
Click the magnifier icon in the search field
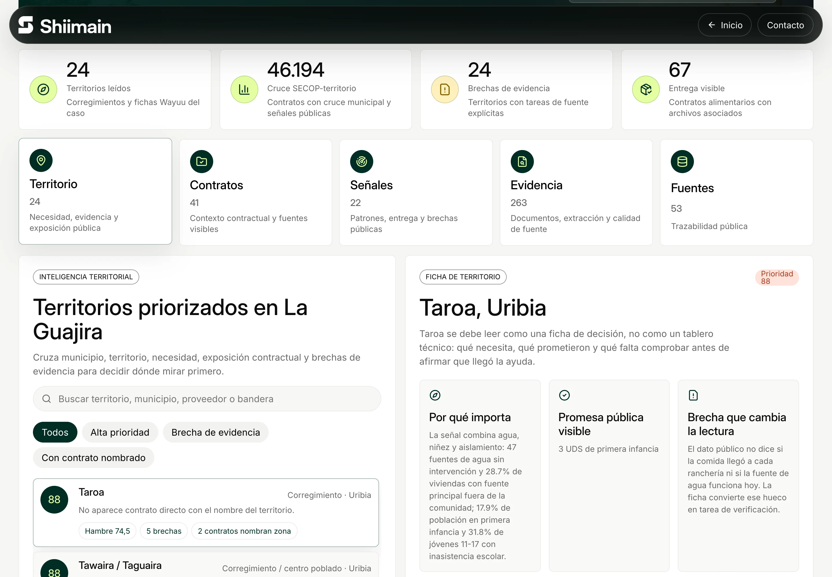46,399
